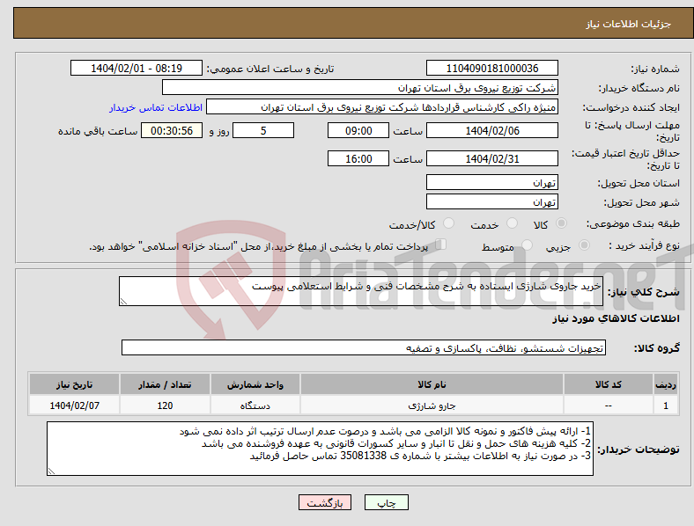Click the اطلاعات کالاهای مورد نیاز heading

tap(616, 318)
